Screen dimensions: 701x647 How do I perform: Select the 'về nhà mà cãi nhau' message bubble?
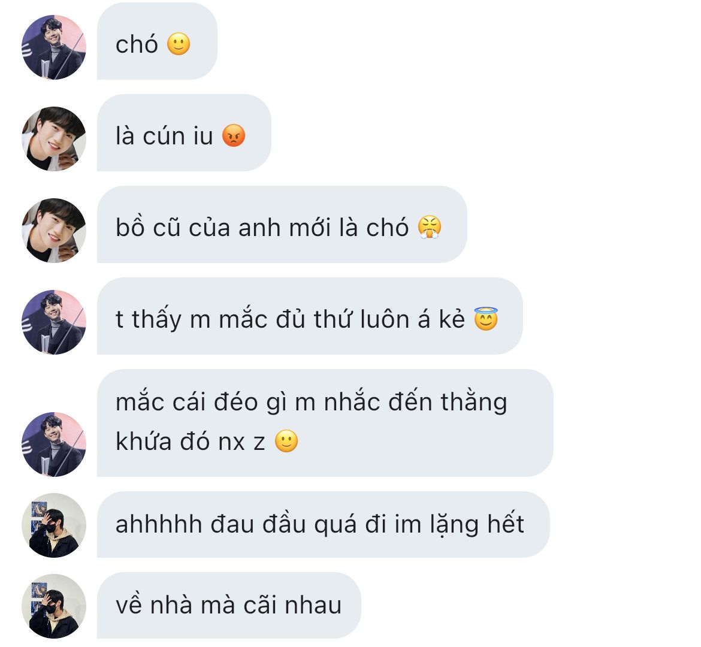click(x=229, y=606)
